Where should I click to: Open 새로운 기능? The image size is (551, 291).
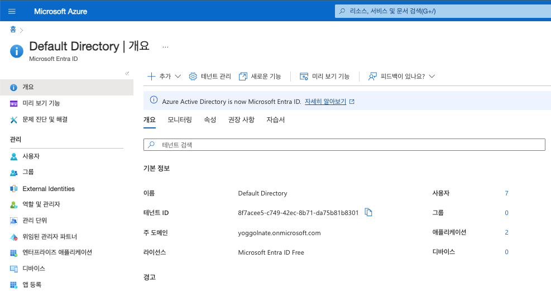pyautogui.click(x=260, y=77)
